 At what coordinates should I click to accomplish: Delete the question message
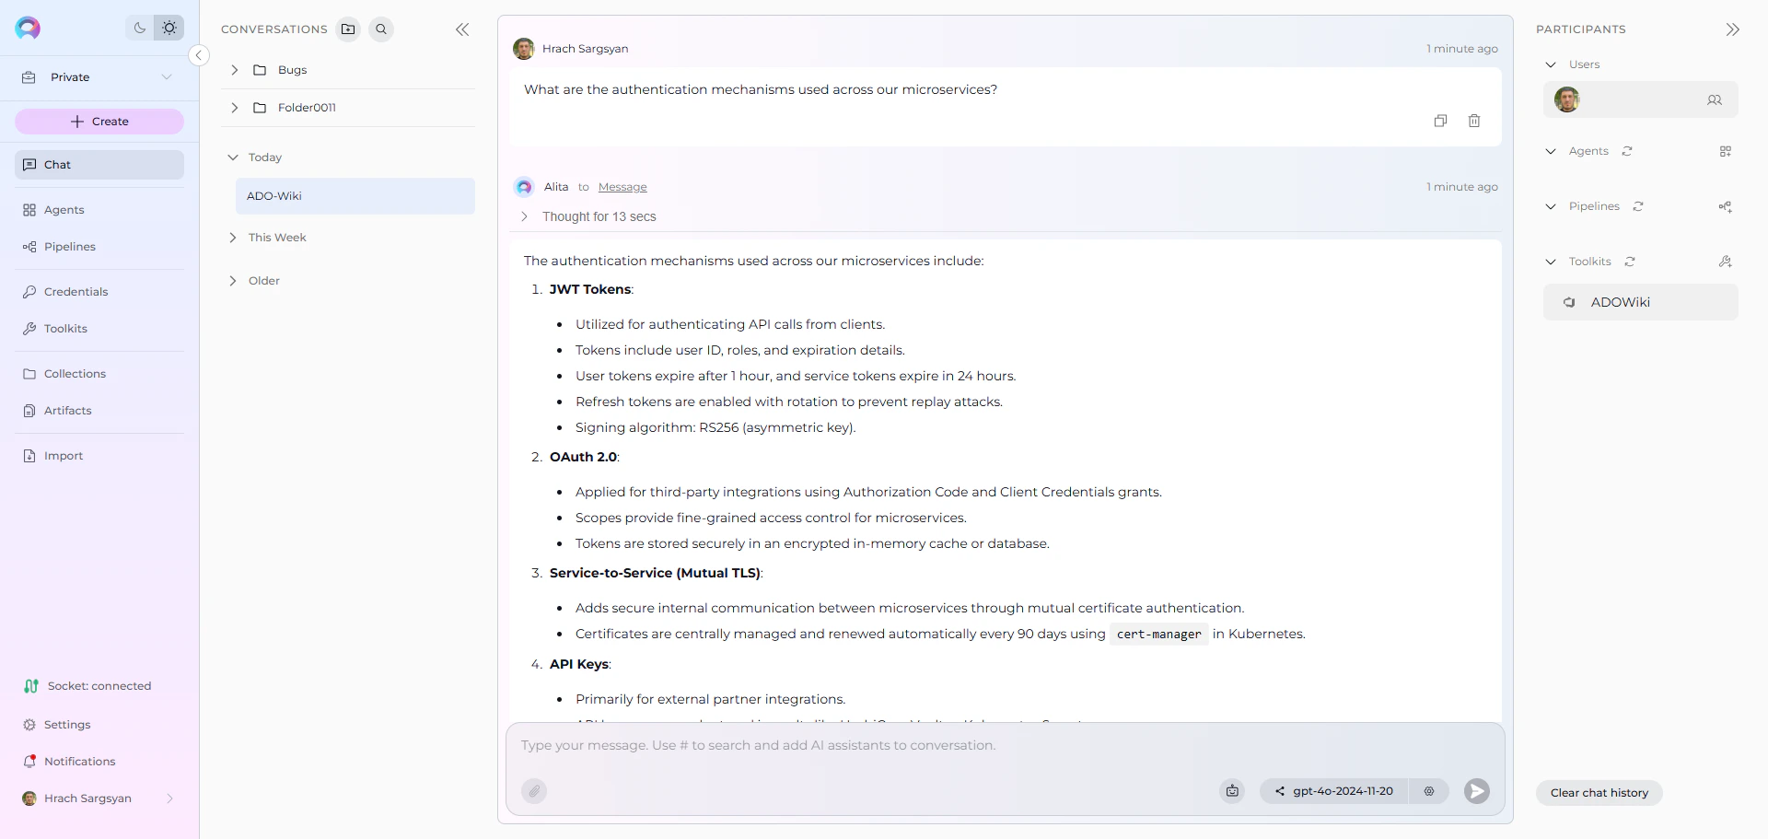click(x=1474, y=121)
